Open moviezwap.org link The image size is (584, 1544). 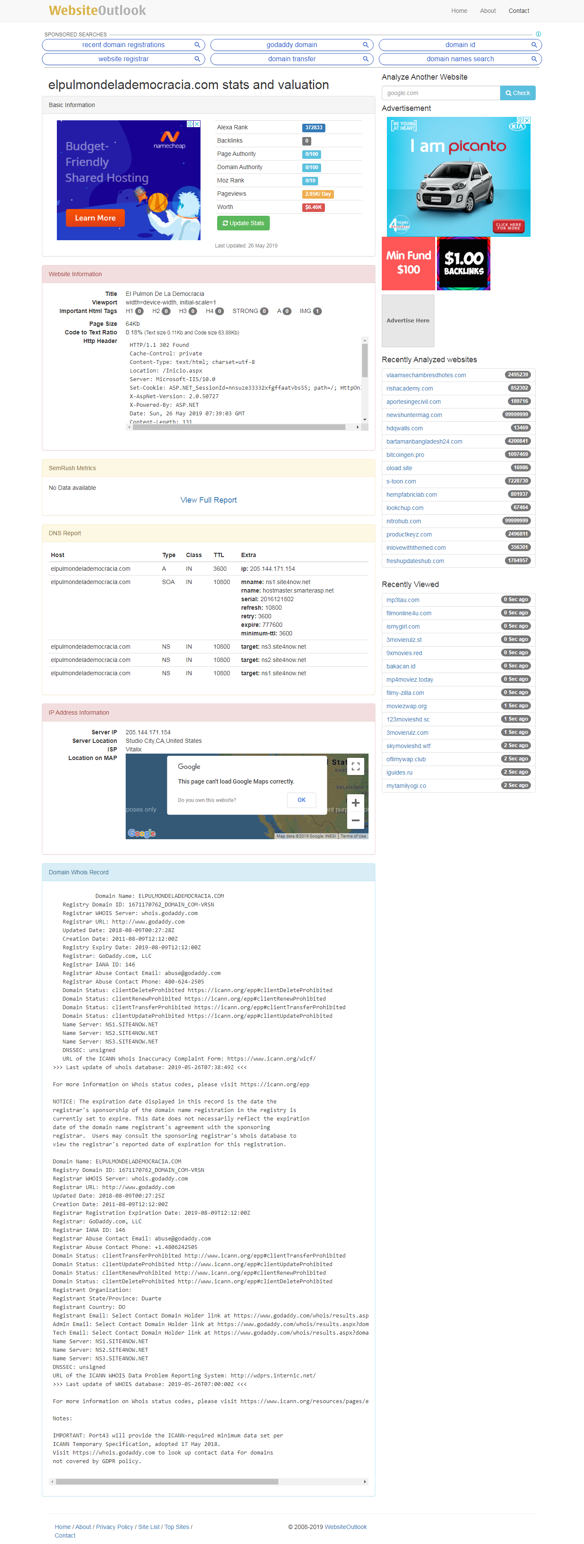click(x=406, y=706)
